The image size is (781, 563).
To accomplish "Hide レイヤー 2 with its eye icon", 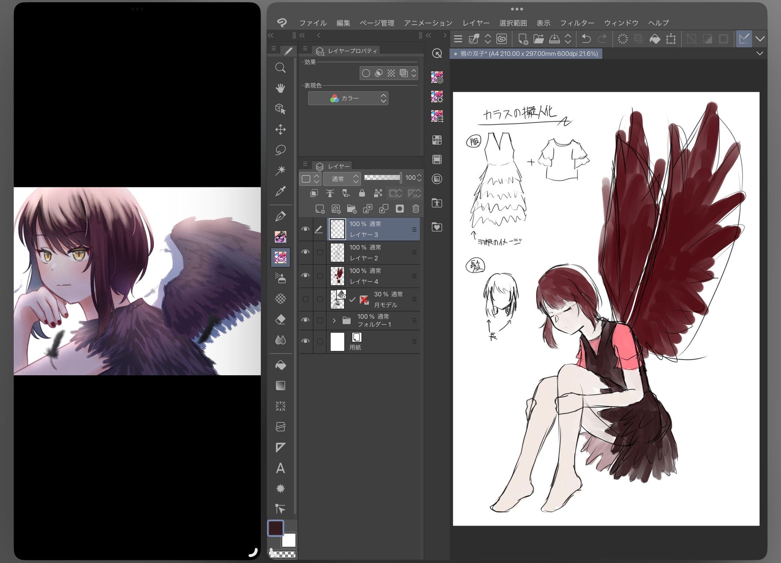I will 305,252.
